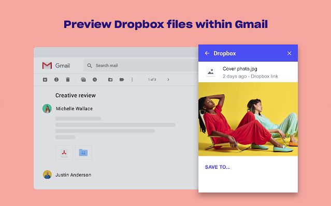The image size is (331, 206).
Task: Click the image file type icon
Action: (x=210, y=72)
